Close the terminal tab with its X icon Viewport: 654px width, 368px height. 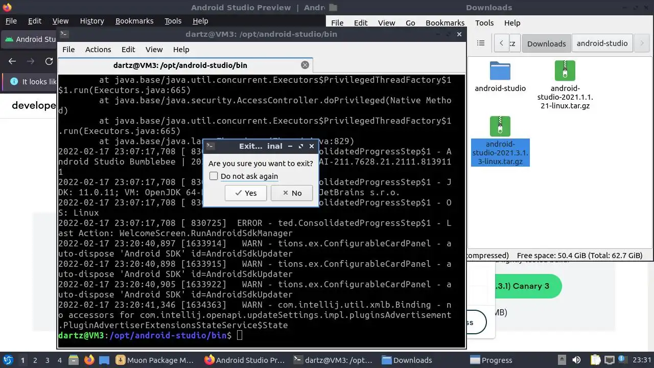click(x=305, y=65)
